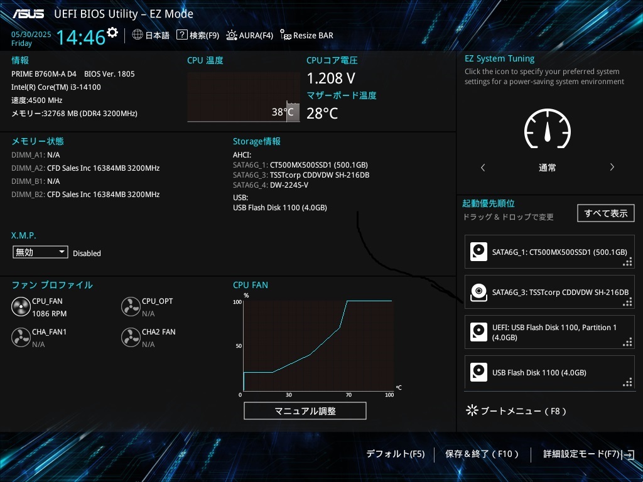Click the マニュアル調整 button
Image resolution: width=643 pixels, height=482 pixels.
coord(305,410)
